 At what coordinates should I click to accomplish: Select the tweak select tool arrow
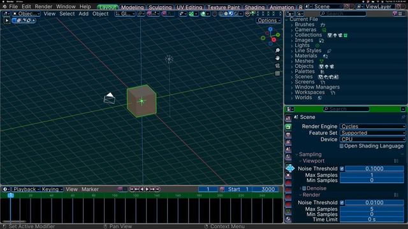pos(7,20)
